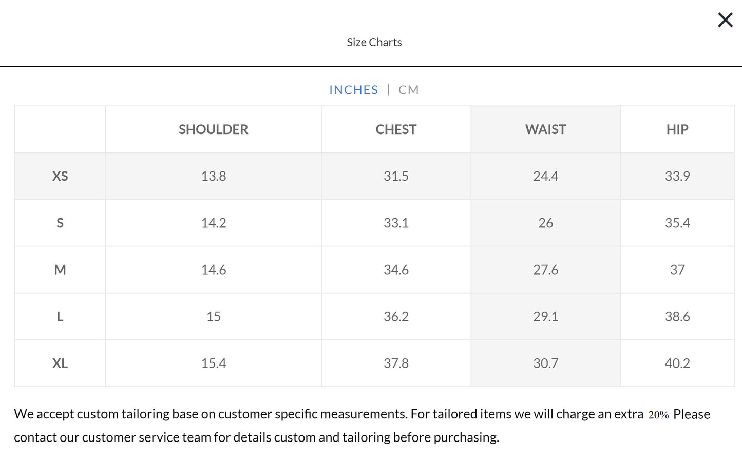742x460 pixels.
Task: Click the XL waist value 30.7
Action: tap(545, 363)
